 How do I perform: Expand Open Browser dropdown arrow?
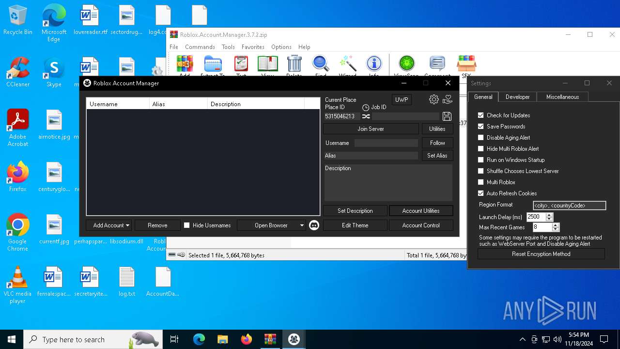pos(302,225)
